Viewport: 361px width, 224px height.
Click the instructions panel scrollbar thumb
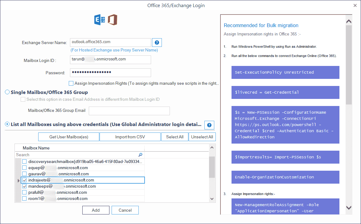click(349, 65)
